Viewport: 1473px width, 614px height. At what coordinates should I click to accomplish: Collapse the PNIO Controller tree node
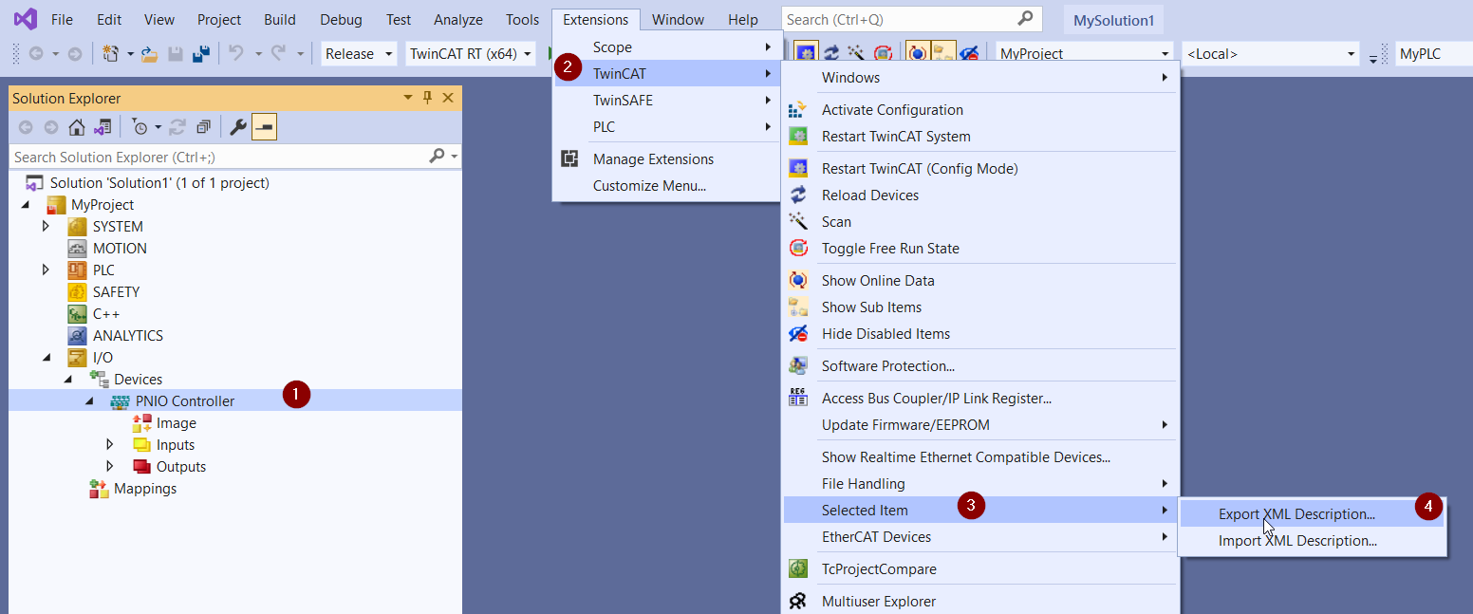[x=87, y=401]
